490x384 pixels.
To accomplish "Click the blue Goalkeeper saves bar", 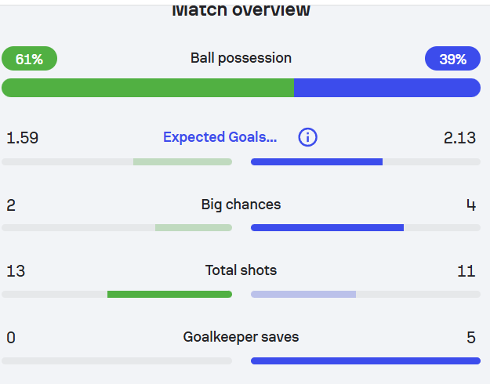I will coord(365,361).
